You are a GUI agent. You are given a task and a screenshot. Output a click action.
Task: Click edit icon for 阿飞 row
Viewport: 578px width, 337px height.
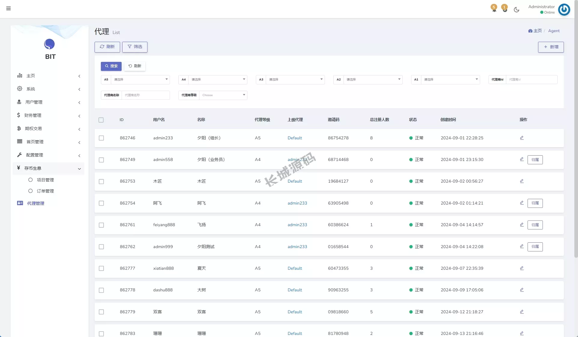(522, 203)
